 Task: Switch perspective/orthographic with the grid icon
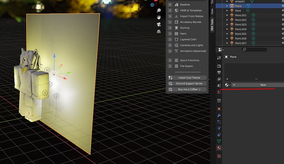(159, 31)
